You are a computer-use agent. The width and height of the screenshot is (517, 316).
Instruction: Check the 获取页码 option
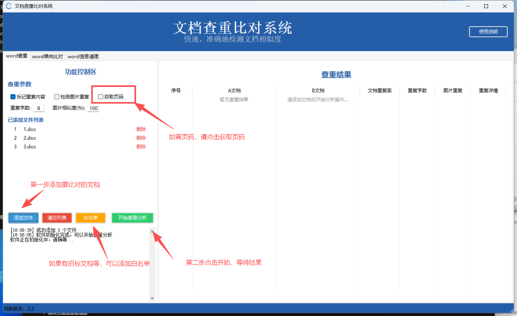pos(101,97)
